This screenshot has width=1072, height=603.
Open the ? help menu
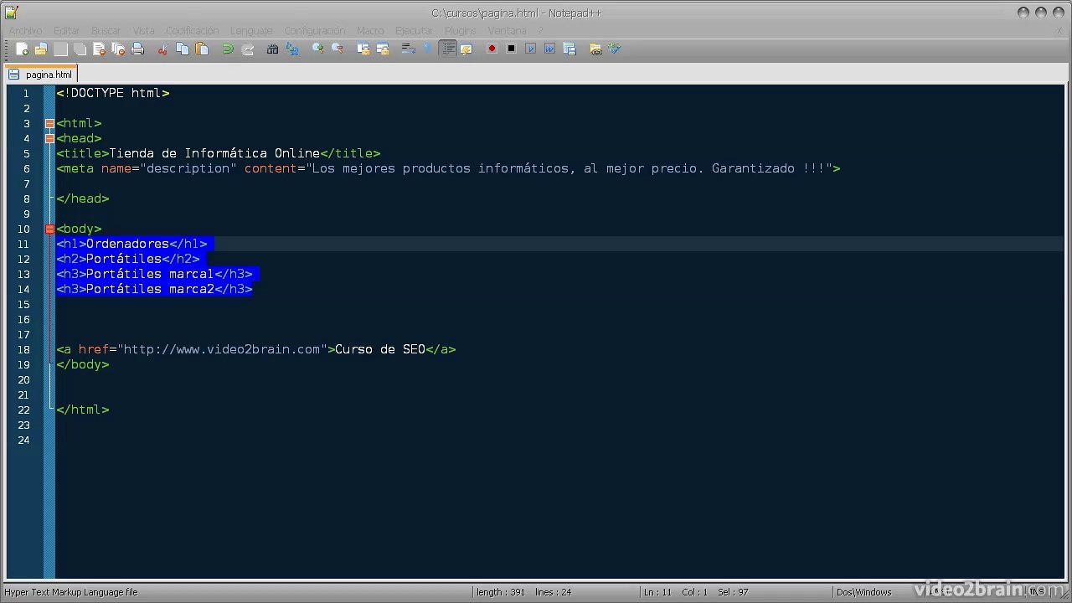pos(540,31)
